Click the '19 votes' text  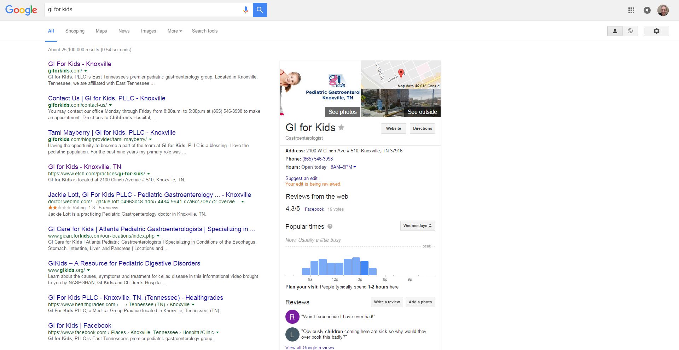336,209
